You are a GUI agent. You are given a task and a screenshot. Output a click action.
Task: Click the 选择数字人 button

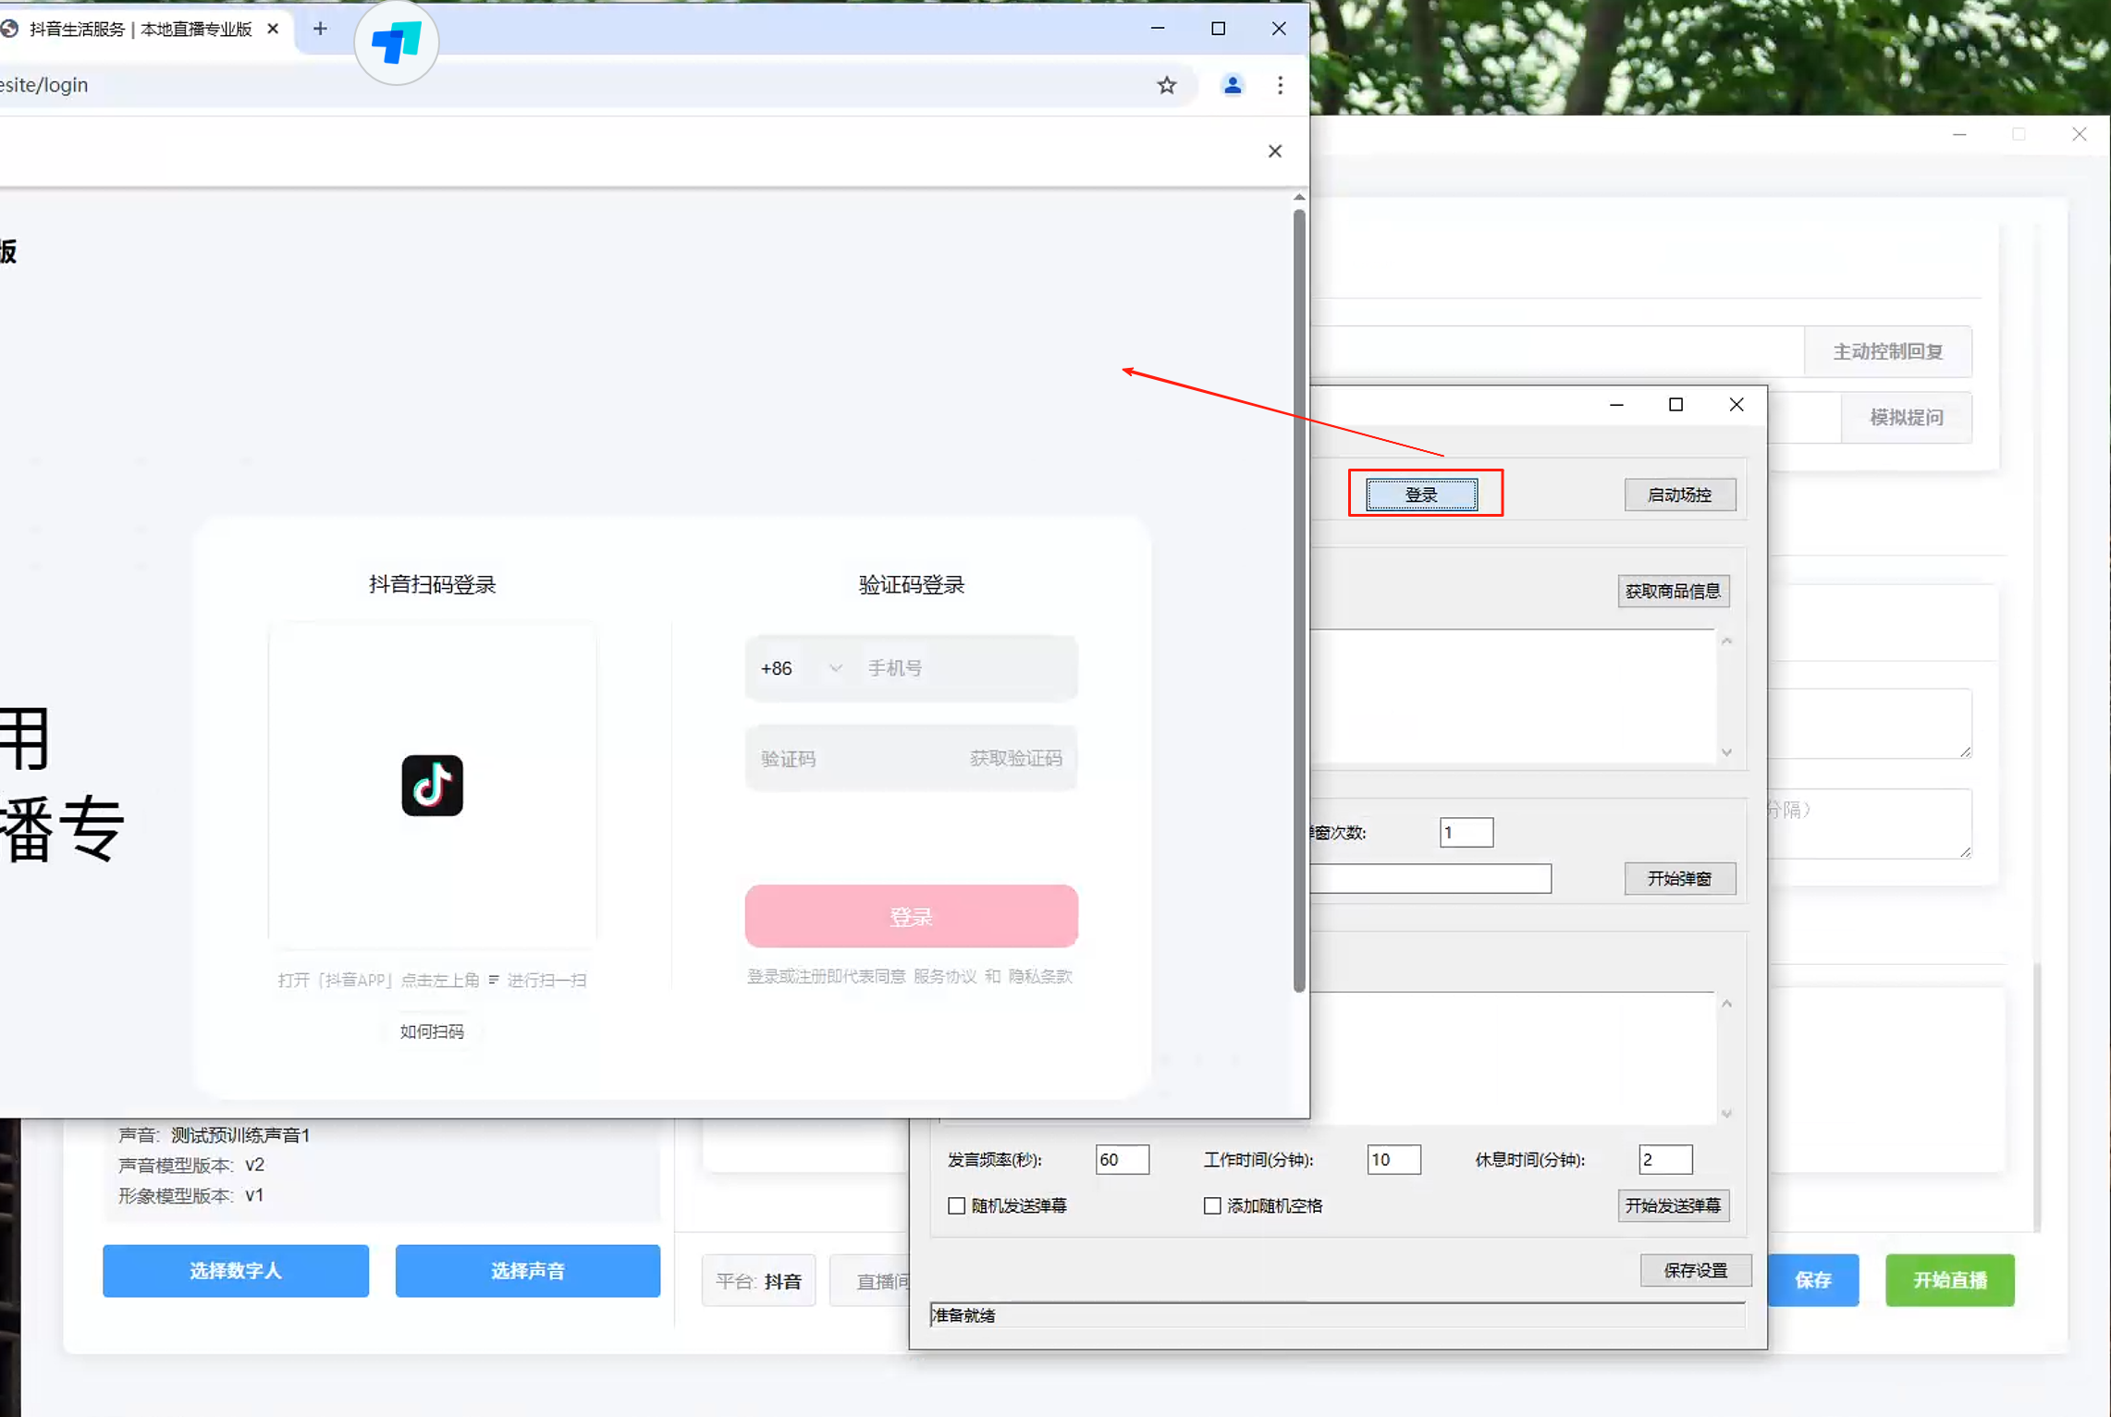point(235,1271)
